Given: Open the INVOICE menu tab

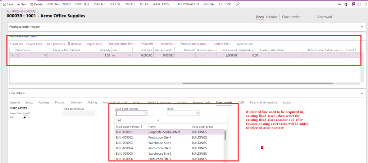Looking at the screenshot, I should coord(130,4).
